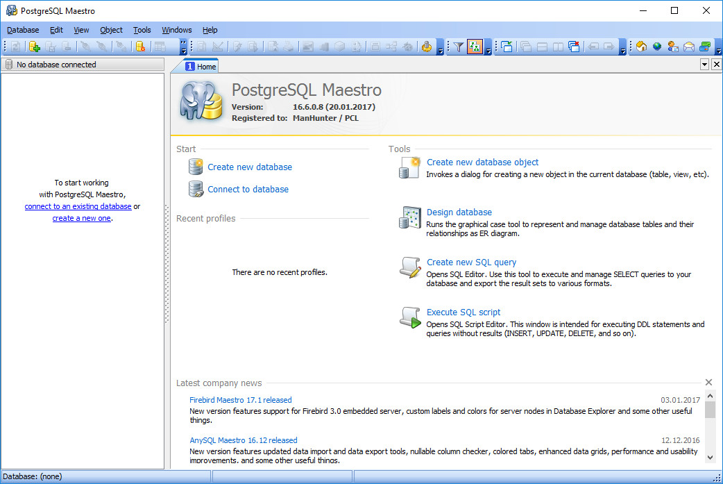Click the house home page toolbar icon
This screenshot has height=484, width=723.
641,47
